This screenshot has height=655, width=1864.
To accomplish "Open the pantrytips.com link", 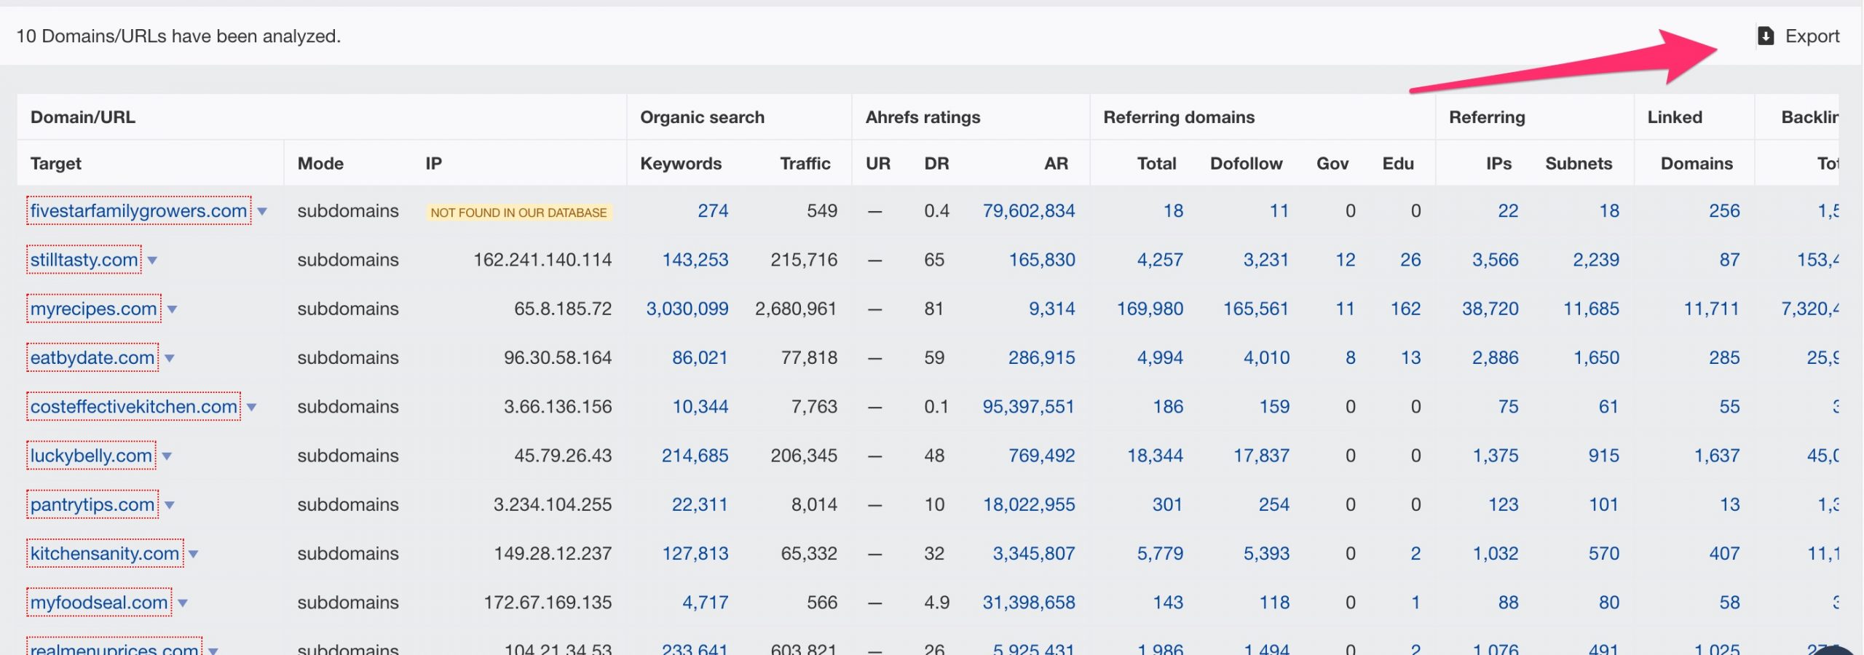I will [92, 504].
